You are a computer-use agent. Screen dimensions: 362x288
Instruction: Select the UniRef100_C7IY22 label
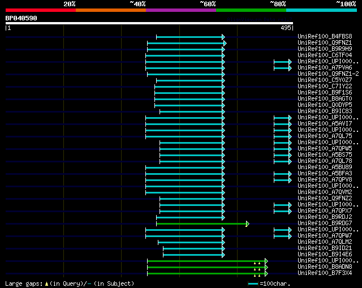[325, 86]
